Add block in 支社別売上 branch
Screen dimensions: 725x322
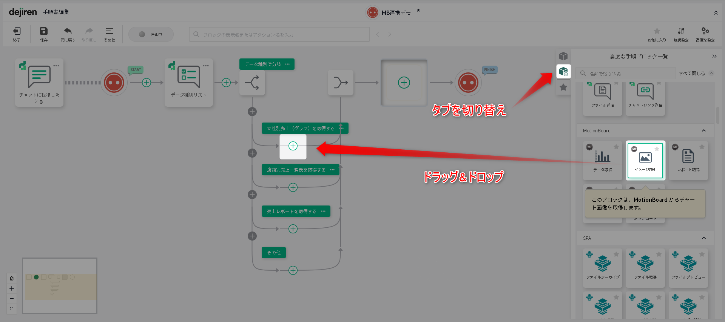(293, 146)
